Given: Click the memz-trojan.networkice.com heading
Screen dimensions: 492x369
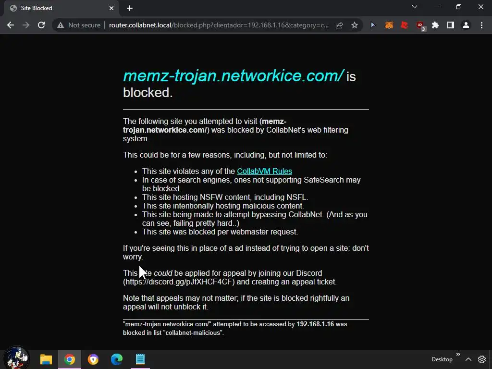Looking at the screenshot, I should pos(234,75).
